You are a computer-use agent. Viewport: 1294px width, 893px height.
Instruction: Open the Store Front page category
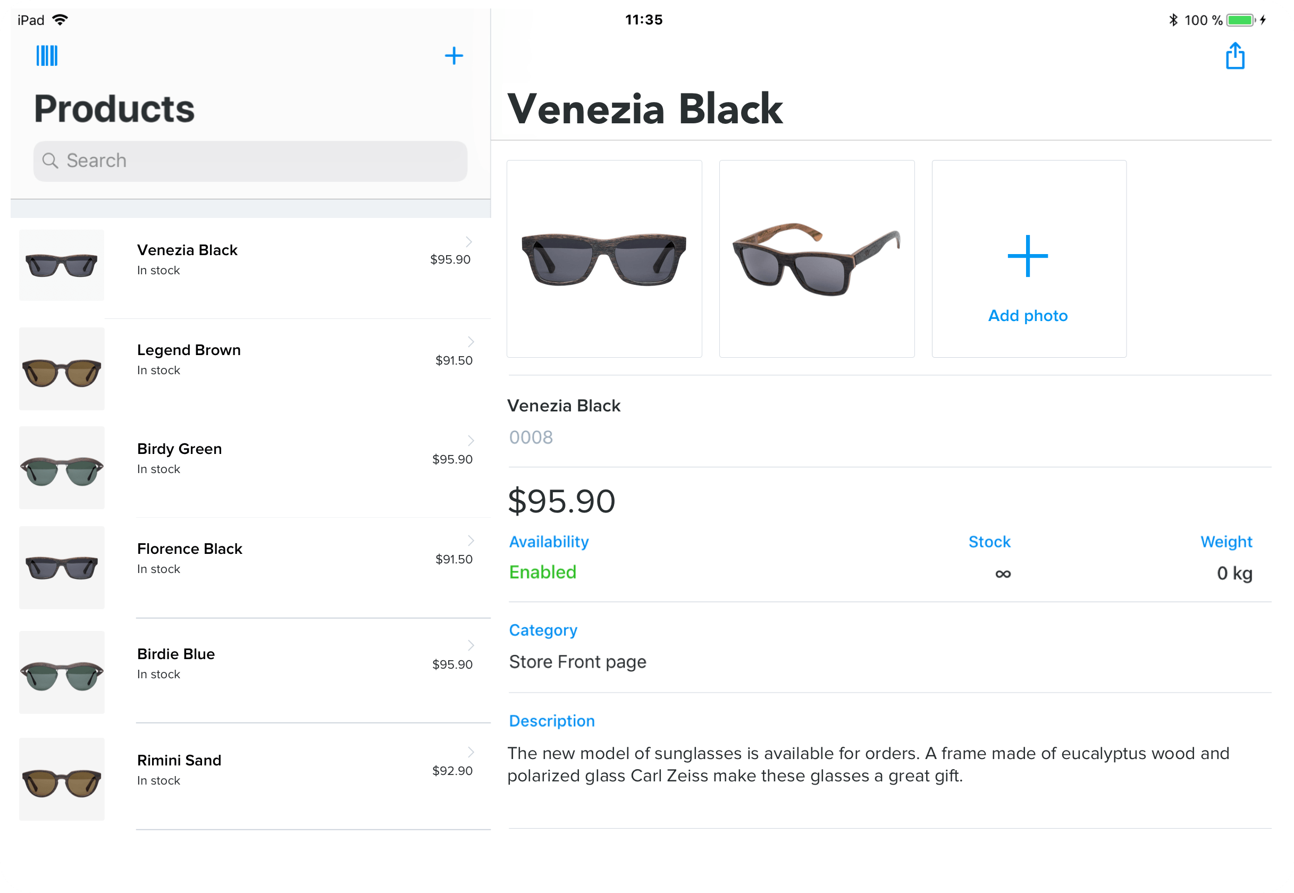click(x=577, y=662)
